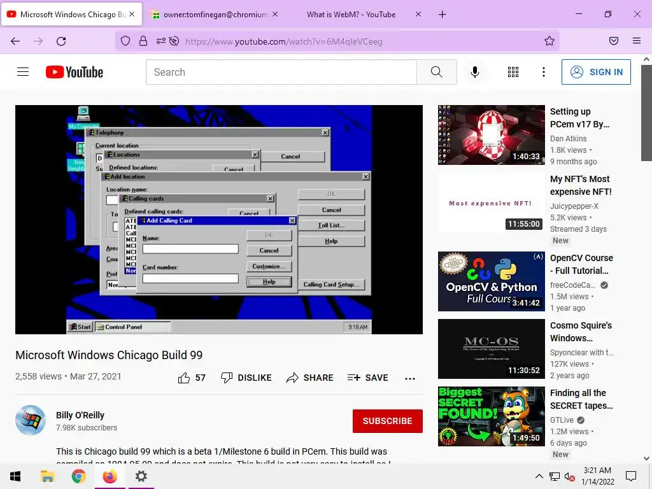Open 'OpenCV Course - Full Tutorial' title
Viewport: 652px width, 489px height.
tap(581, 264)
